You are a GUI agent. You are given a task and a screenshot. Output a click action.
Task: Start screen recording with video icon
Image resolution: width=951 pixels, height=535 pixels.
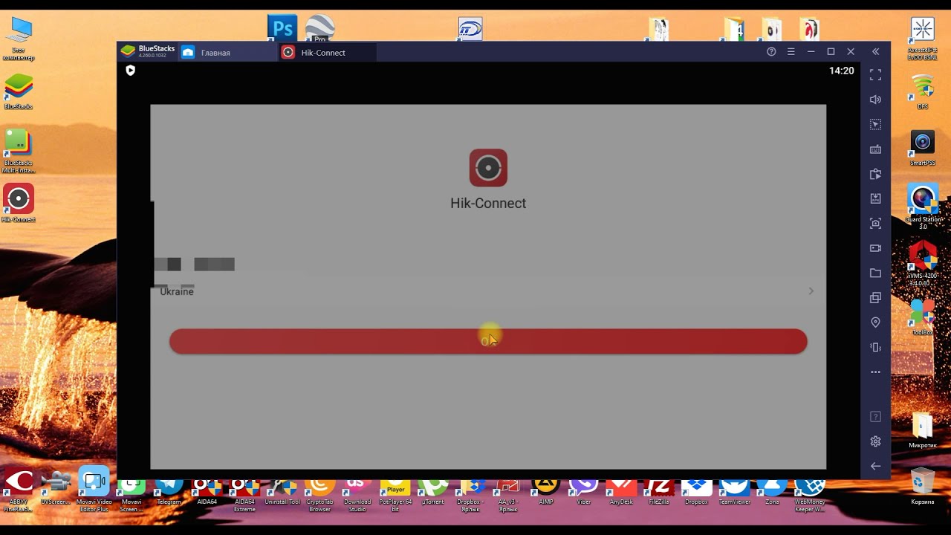[x=875, y=248]
